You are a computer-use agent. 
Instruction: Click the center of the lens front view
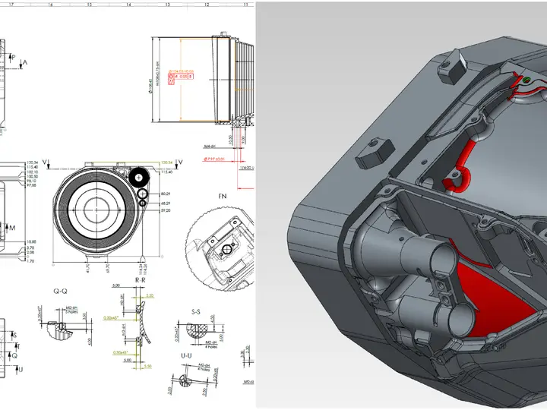click(x=96, y=210)
